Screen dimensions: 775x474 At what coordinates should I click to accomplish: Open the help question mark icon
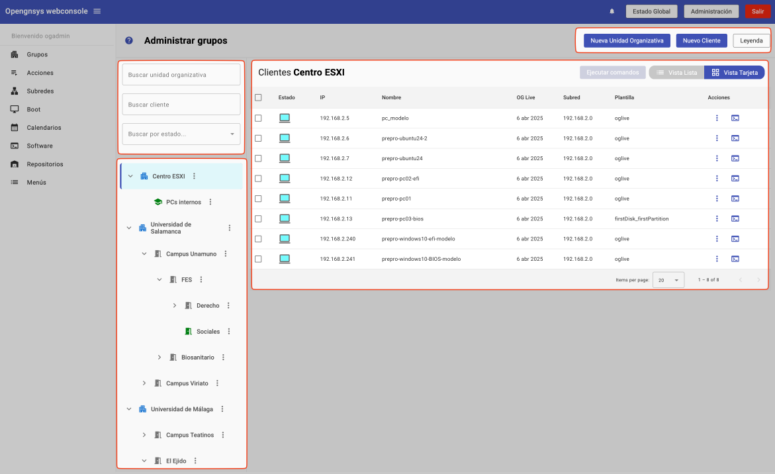pos(129,41)
